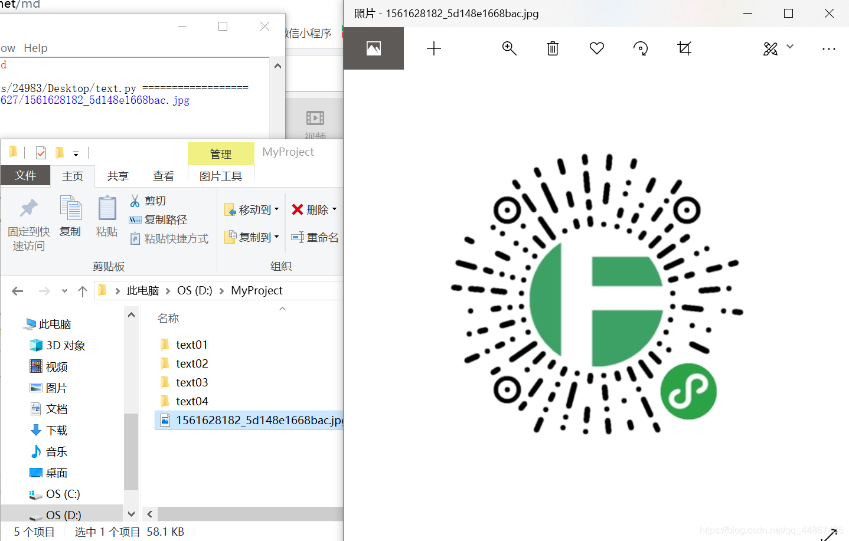Open the crop tool in Photos
This screenshot has height=541, width=849.
coord(684,48)
